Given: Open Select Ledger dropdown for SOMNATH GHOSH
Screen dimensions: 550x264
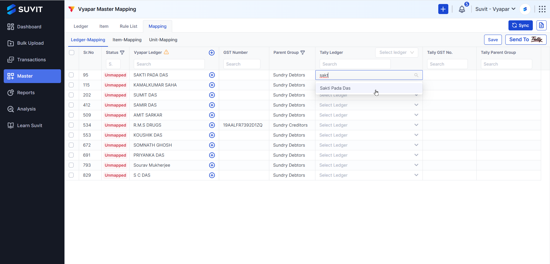Looking at the screenshot, I should coord(369,145).
